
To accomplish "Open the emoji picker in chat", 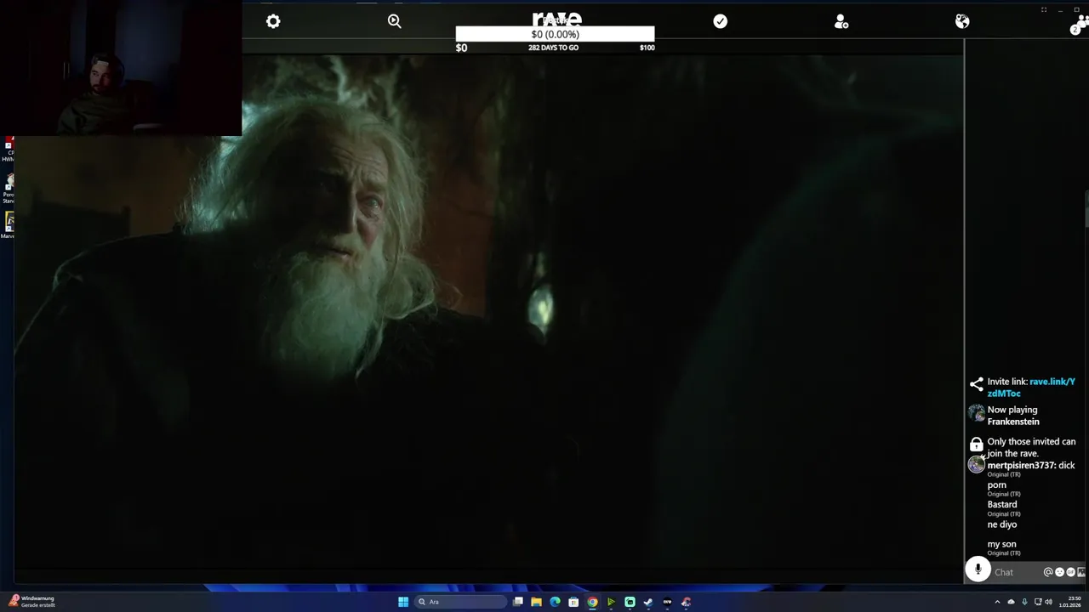I will pyautogui.click(x=1059, y=572).
